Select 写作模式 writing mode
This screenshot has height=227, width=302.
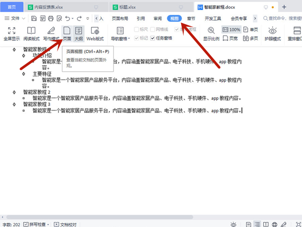[x=51, y=33]
